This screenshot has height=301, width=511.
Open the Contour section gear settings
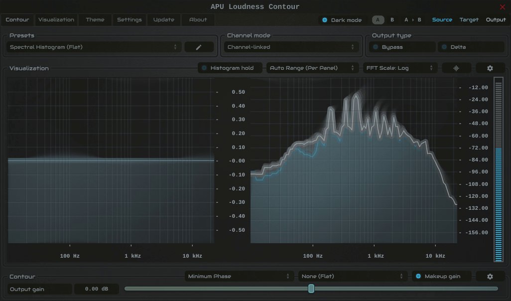(490, 276)
